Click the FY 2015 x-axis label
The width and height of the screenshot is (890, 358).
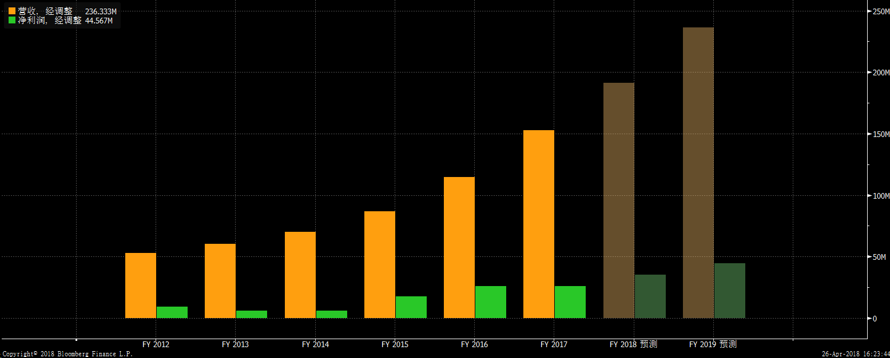click(395, 344)
